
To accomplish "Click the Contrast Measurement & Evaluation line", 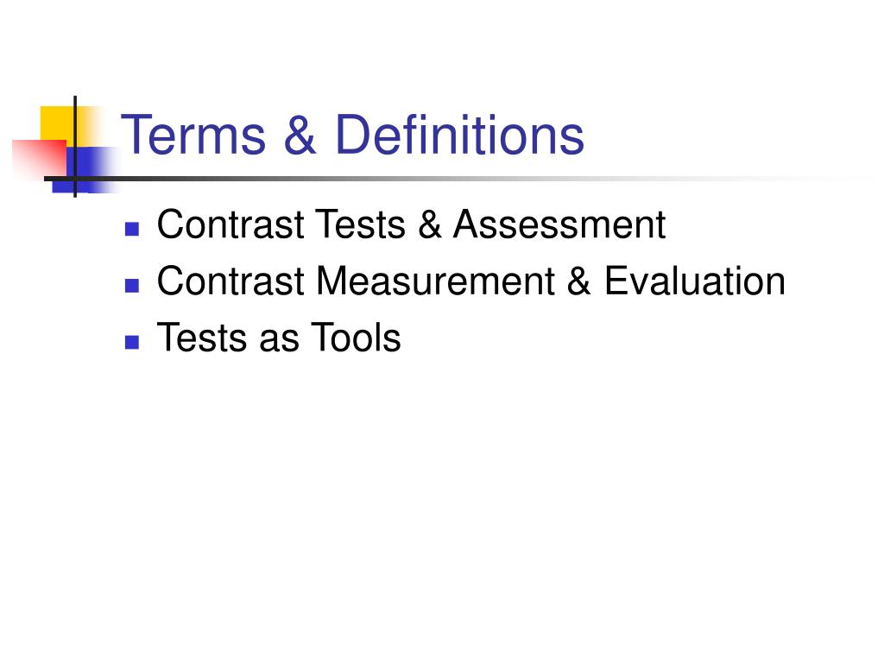I will pos(471,281).
